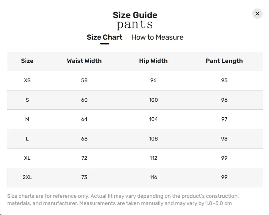Click the Size Guide heading
Viewport: 269px width, 215px height.
click(x=135, y=15)
